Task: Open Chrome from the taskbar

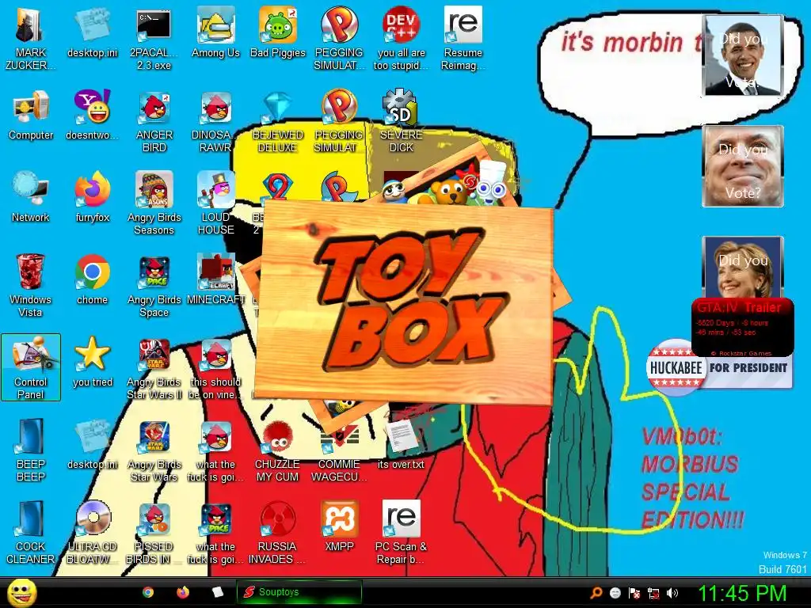Action: (148, 592)
